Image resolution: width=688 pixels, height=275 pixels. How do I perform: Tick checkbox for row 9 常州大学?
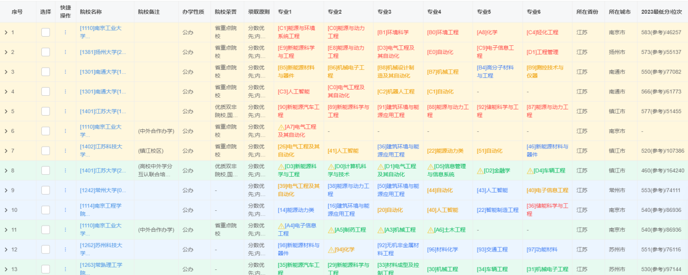click(x=46, y=190)
